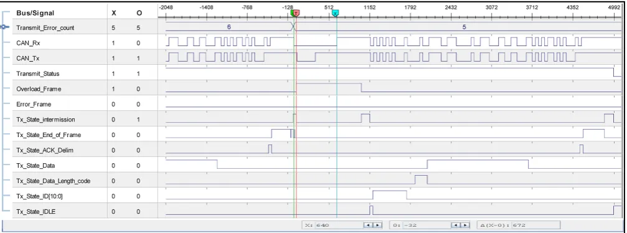Step the X cursor right
The height and width of the screenshot is (233, 627).
[x=377, y=225]
